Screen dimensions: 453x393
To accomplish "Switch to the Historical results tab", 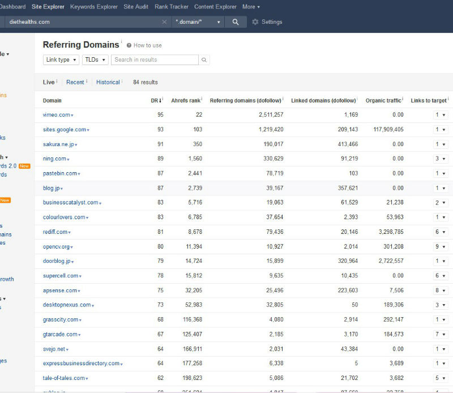I will 108,82.
